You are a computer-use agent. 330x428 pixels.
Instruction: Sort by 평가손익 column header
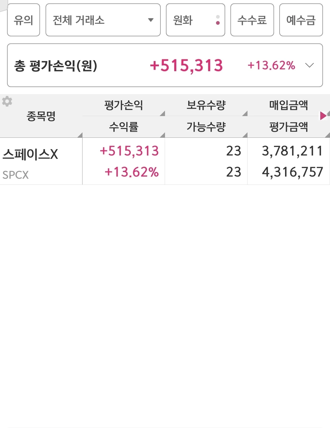124,105
